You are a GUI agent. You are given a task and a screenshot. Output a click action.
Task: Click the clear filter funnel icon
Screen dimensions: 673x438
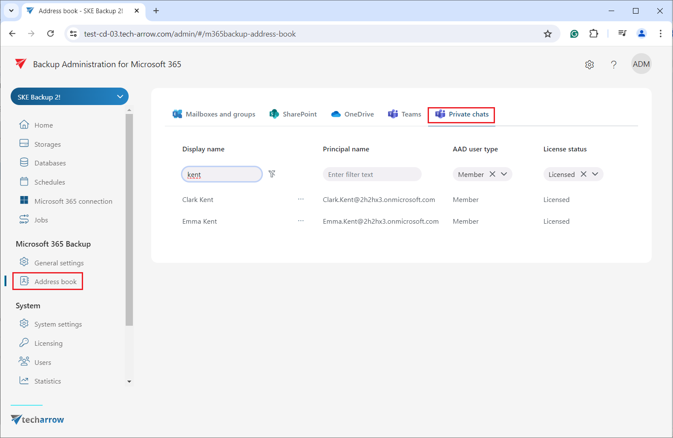click(272, 174)
